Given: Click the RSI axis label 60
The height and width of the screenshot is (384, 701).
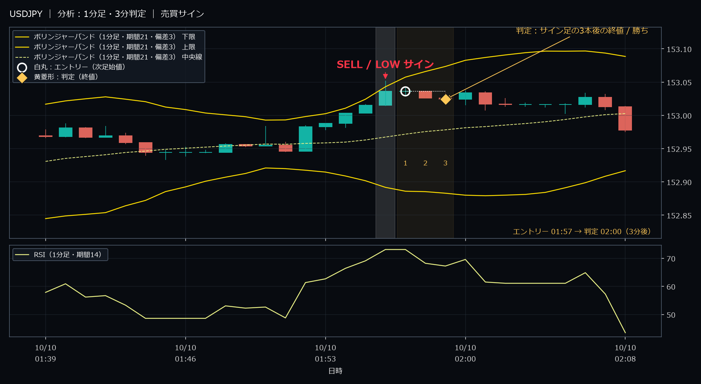Looking at the screenshot, I should tap(671, 287).
